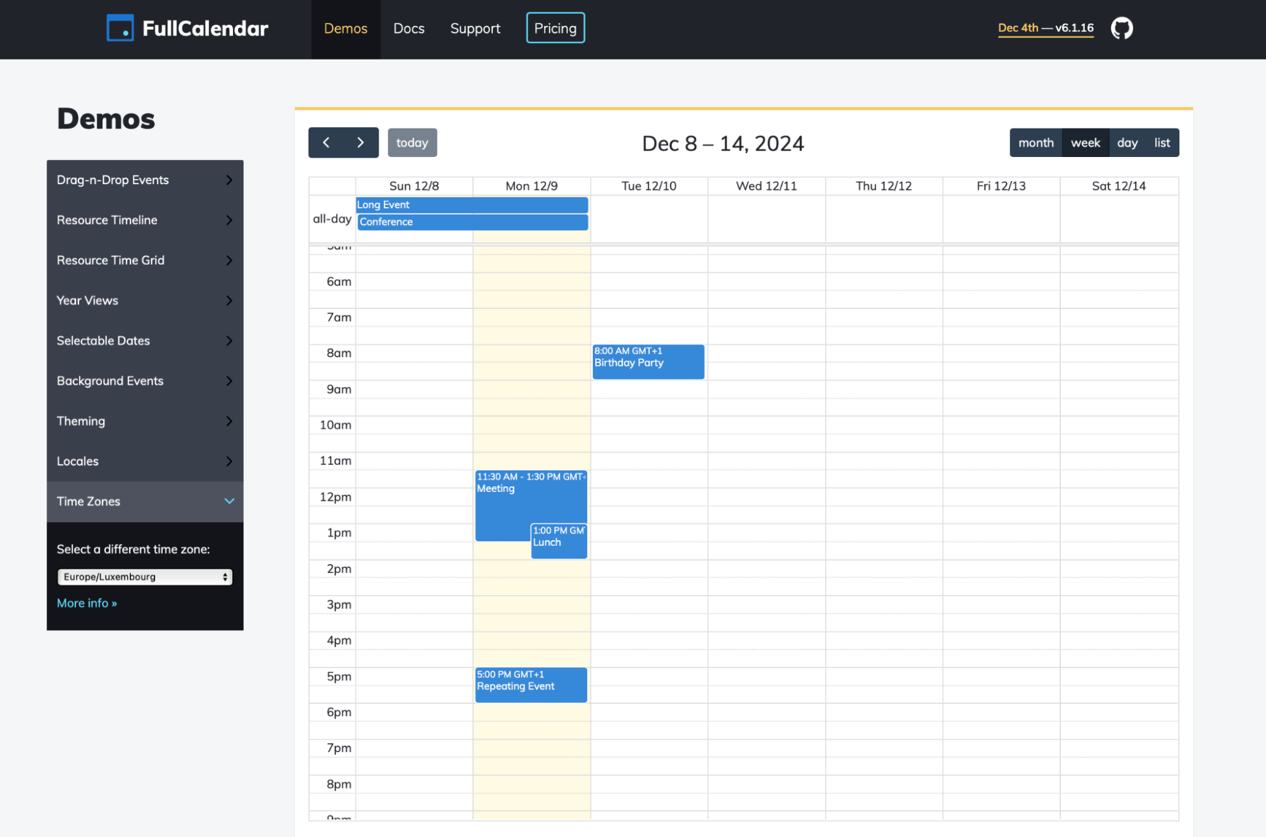
Task: Select Europe/Luxembourg timezone dropdown
Action: [143, 576]
